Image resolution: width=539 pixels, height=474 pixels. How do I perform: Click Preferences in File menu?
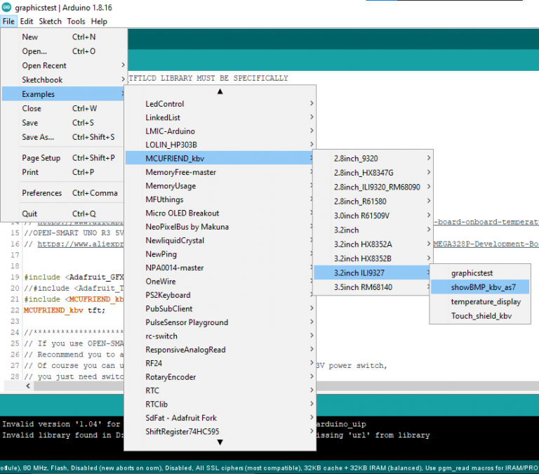(42, 193)
